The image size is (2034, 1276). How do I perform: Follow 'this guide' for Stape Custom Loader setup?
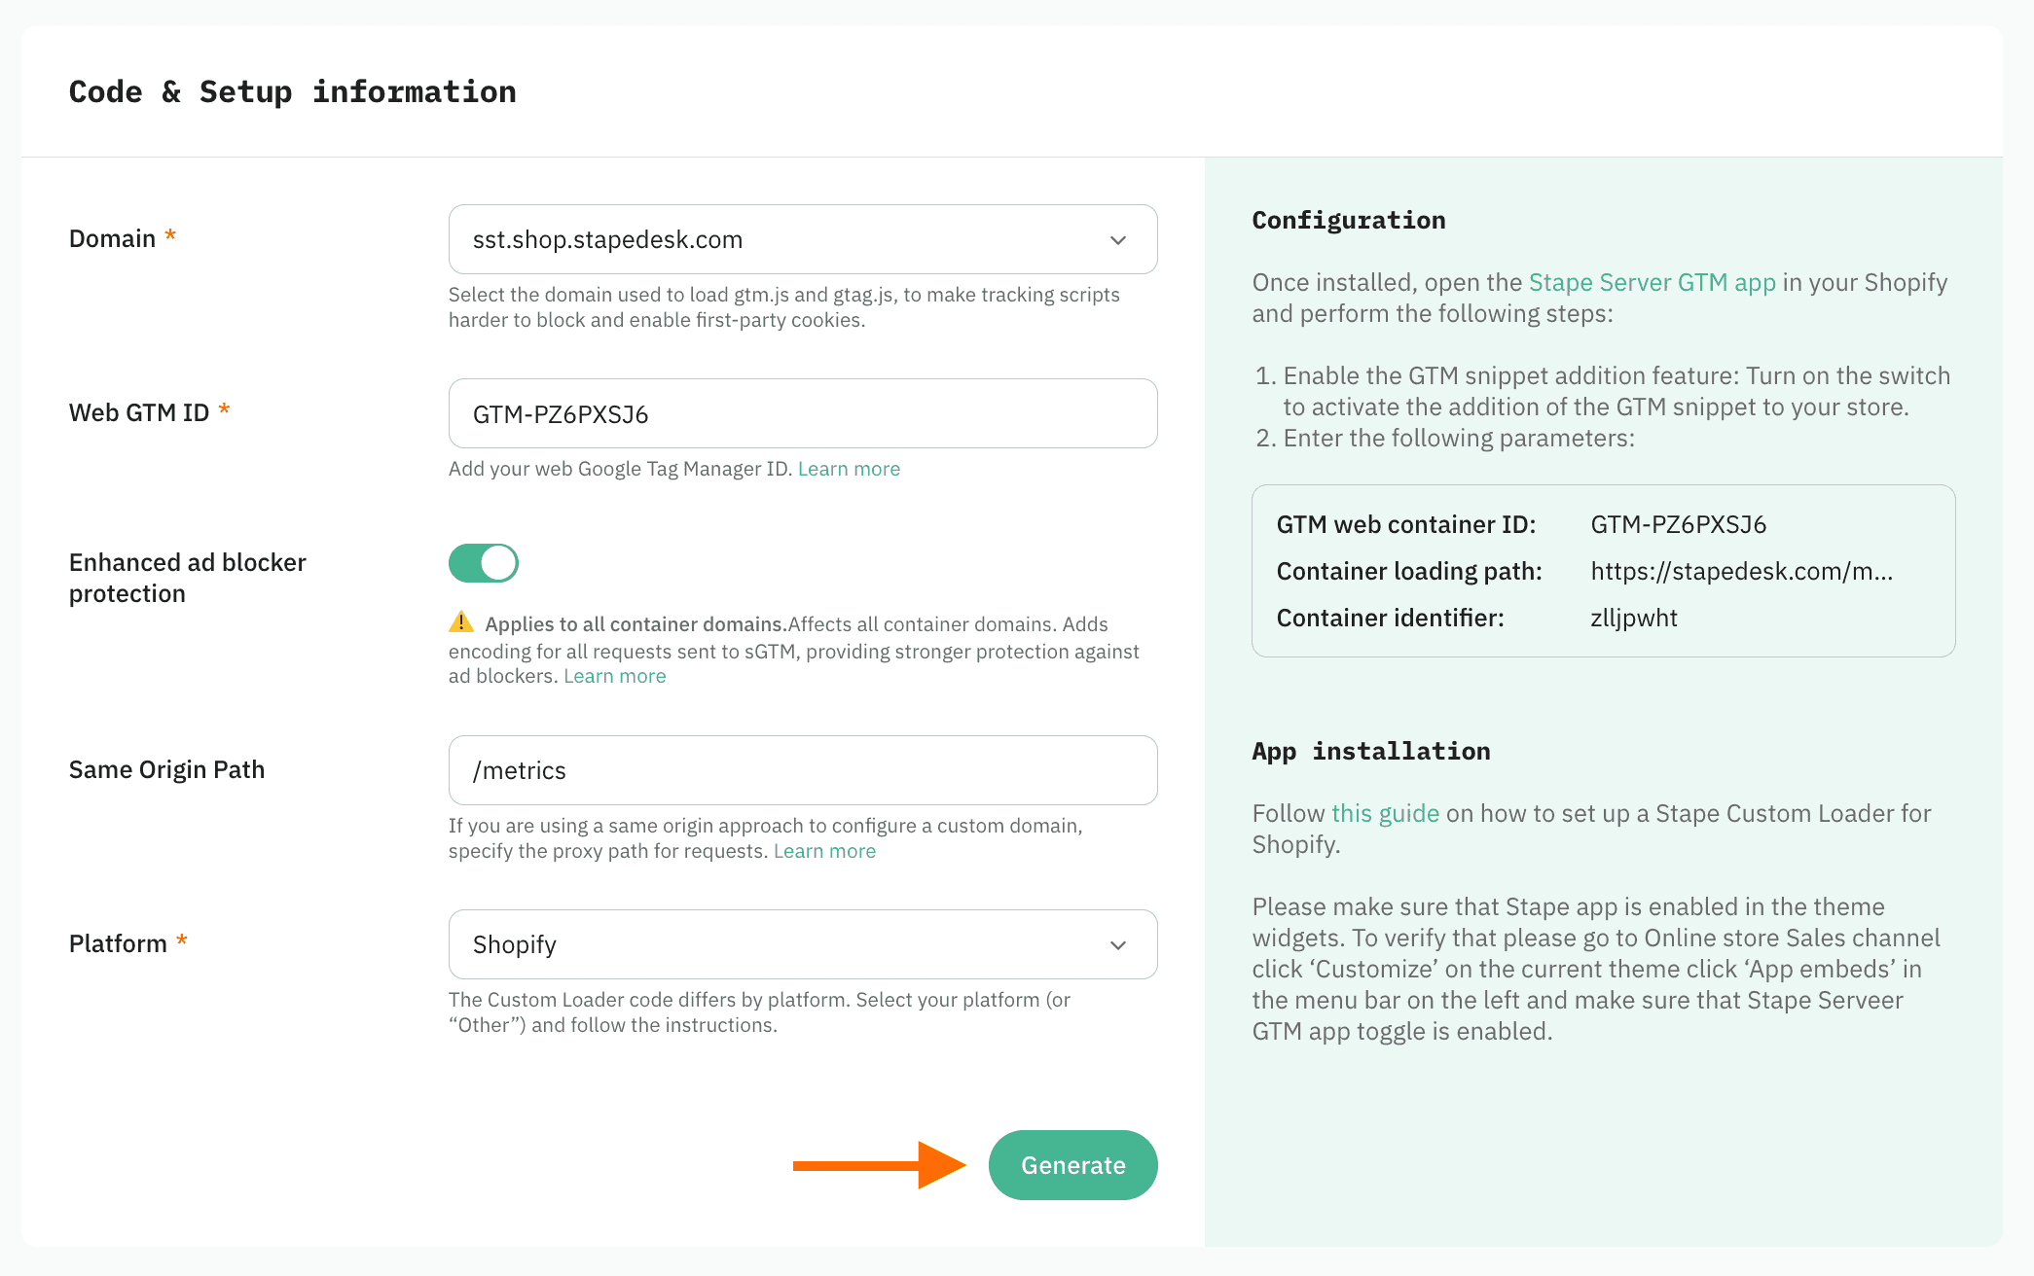coord(1384,813)
